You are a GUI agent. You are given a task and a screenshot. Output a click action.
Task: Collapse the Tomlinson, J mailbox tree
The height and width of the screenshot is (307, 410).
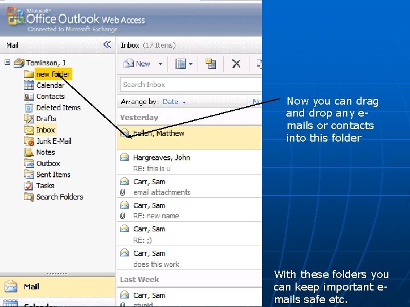point(7,62)
